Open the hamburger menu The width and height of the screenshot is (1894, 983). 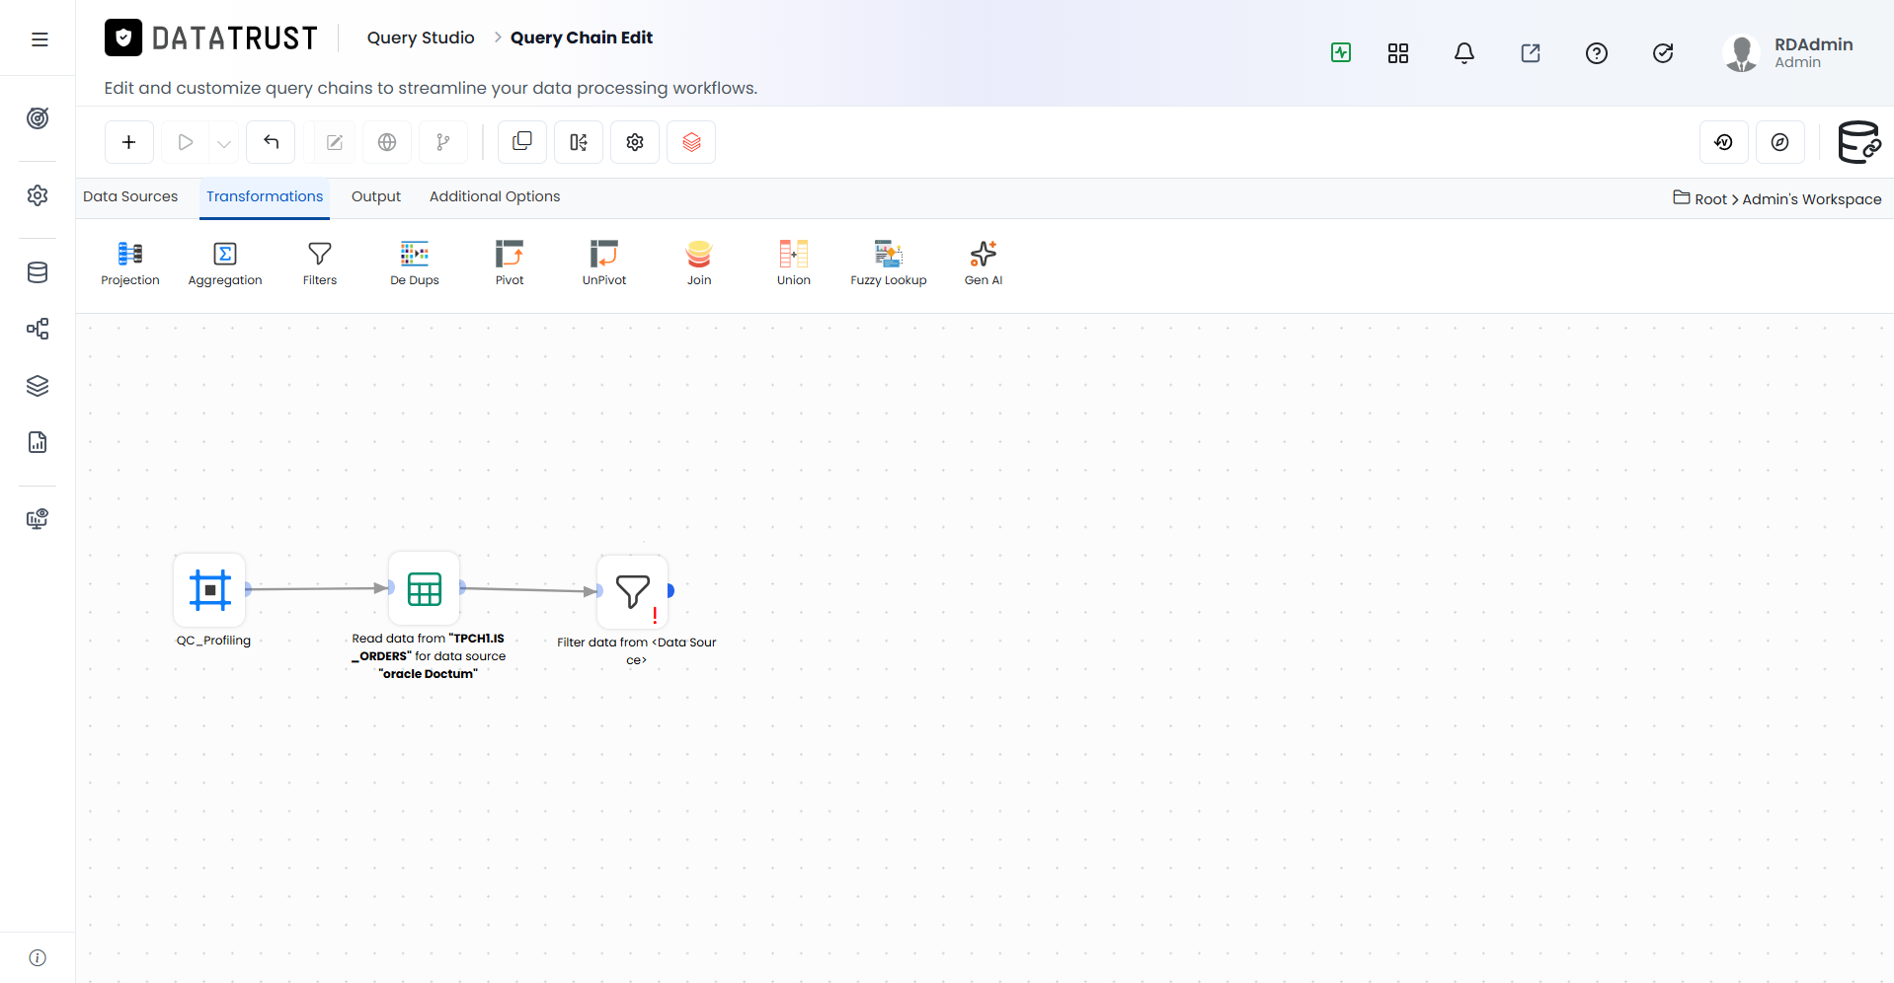[39, 39]
